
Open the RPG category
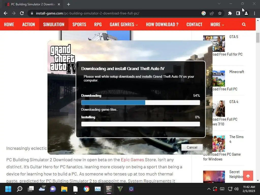pos(98,24)
